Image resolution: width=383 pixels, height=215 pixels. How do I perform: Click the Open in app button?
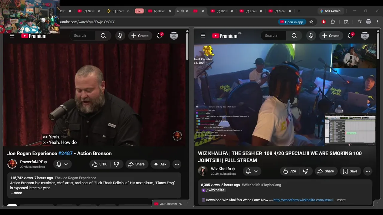click(291, 22)
